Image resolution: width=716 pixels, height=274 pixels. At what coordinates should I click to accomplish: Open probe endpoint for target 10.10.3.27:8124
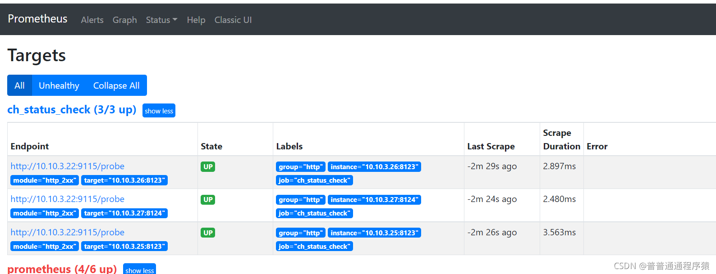point(68,199)
